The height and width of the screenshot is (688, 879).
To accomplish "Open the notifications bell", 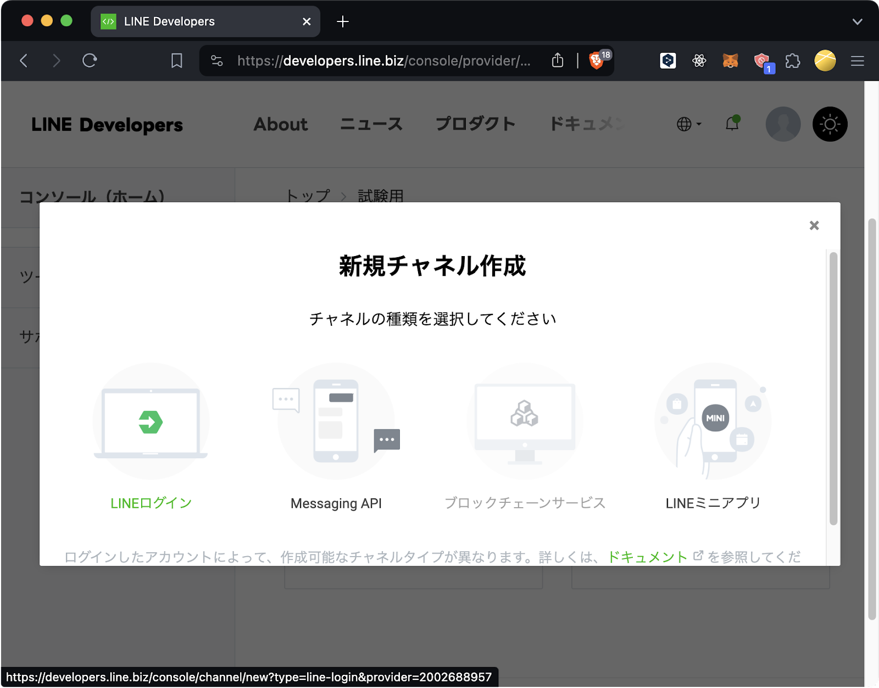I will 732,124.
